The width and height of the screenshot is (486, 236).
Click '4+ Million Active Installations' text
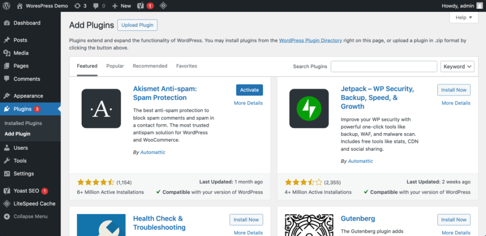click(x=318, y=192)
